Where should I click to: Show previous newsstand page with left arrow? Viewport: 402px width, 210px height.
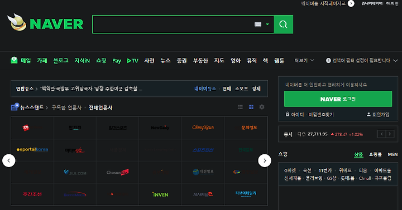pyautogui.click(x=9, y=160)
